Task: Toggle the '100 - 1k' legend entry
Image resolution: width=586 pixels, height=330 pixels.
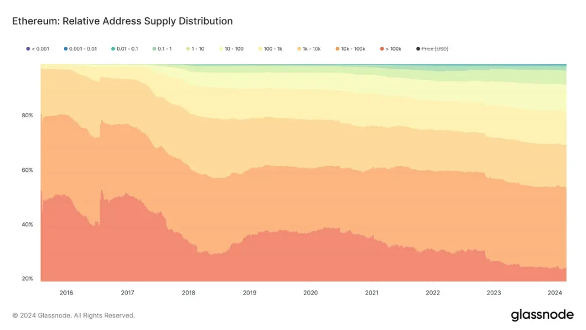Action: tap(270, 49)
